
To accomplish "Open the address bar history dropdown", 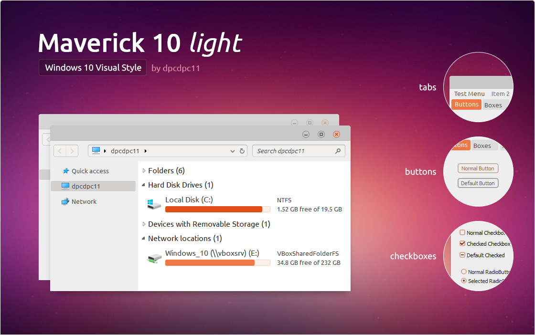I will (x=232, y=151).
